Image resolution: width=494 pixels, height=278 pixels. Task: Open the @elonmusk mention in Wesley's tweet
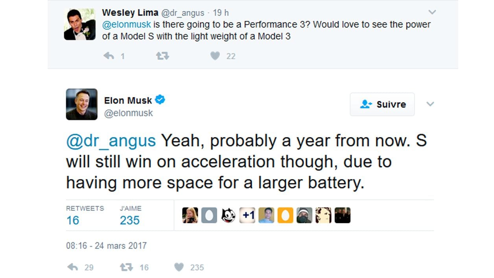click(x=126, y=24)
